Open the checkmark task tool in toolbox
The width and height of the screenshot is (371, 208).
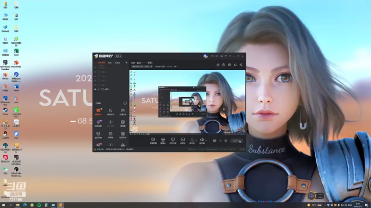coord(123,112)
